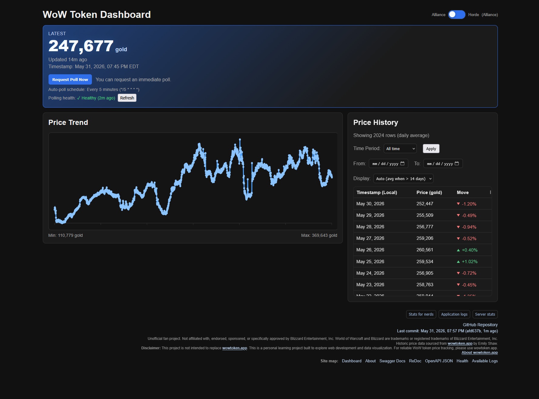Click the Request Poll Now button

click(x=70, y=79)
